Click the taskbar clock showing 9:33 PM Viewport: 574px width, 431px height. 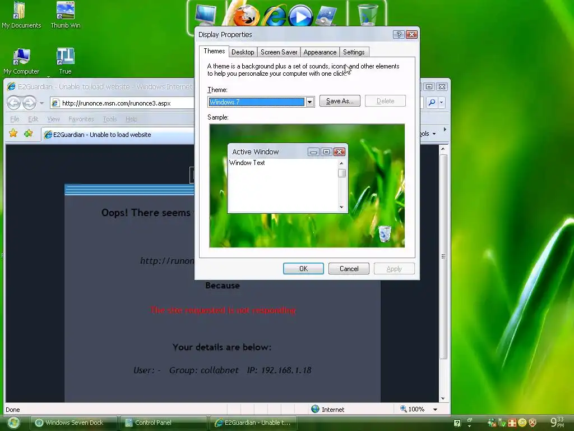(558, 422)
